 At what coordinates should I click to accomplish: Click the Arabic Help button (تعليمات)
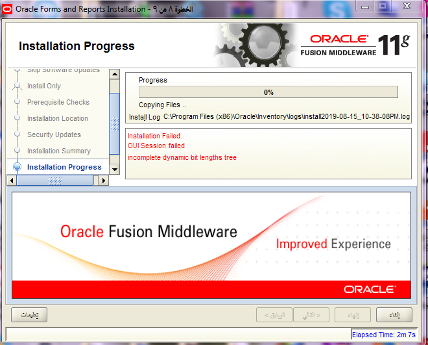point(29,315)
